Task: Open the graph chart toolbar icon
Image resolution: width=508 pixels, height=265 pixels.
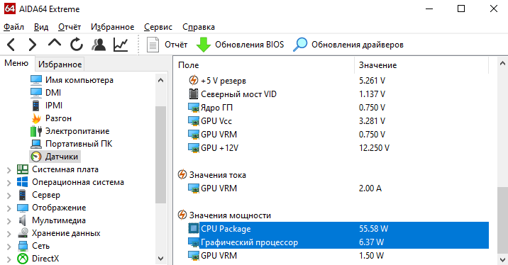Action: (x=121, y=45)
